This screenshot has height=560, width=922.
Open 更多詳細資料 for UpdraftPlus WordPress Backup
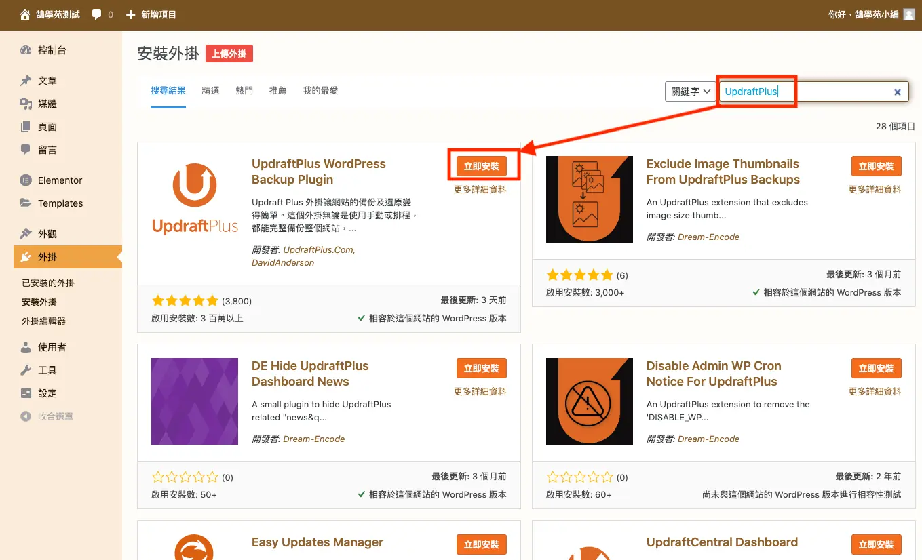pyautogui.click(x=480, y=190)
